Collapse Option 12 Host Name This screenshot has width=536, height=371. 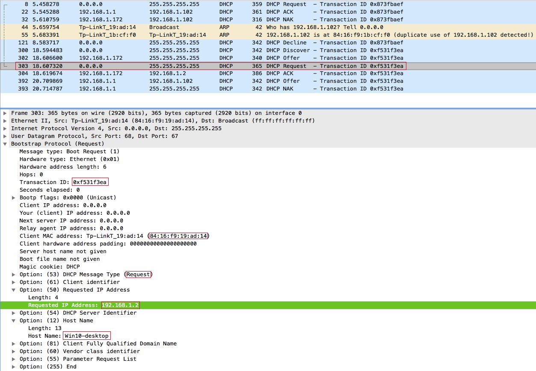coord(14,321)
